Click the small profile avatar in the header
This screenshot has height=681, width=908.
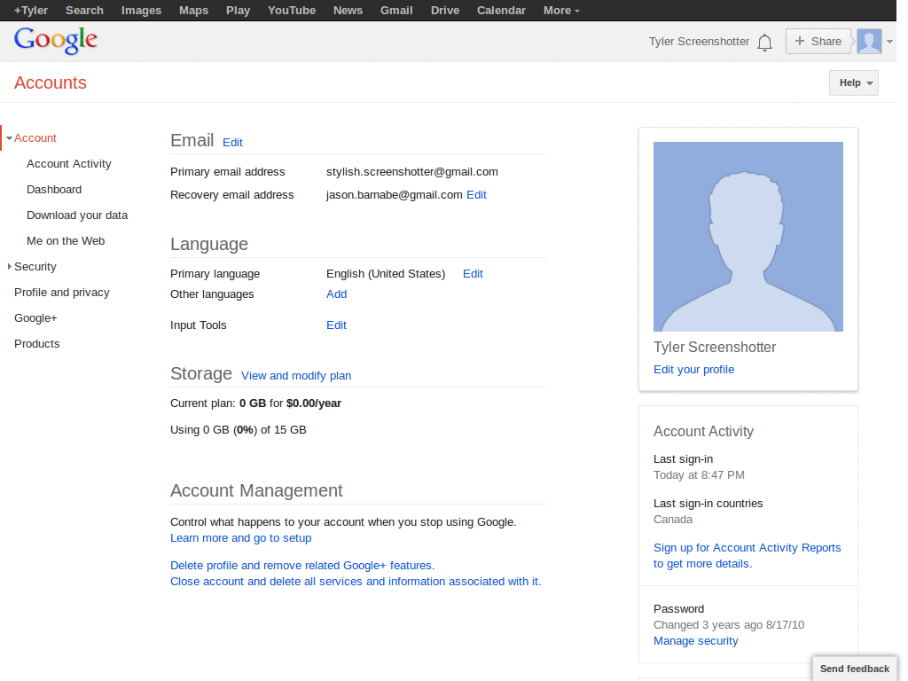click(x=869, y=42)
